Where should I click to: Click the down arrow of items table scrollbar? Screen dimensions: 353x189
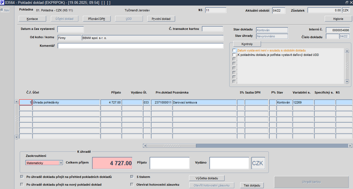pyautogui.click(x=16, y=137)
